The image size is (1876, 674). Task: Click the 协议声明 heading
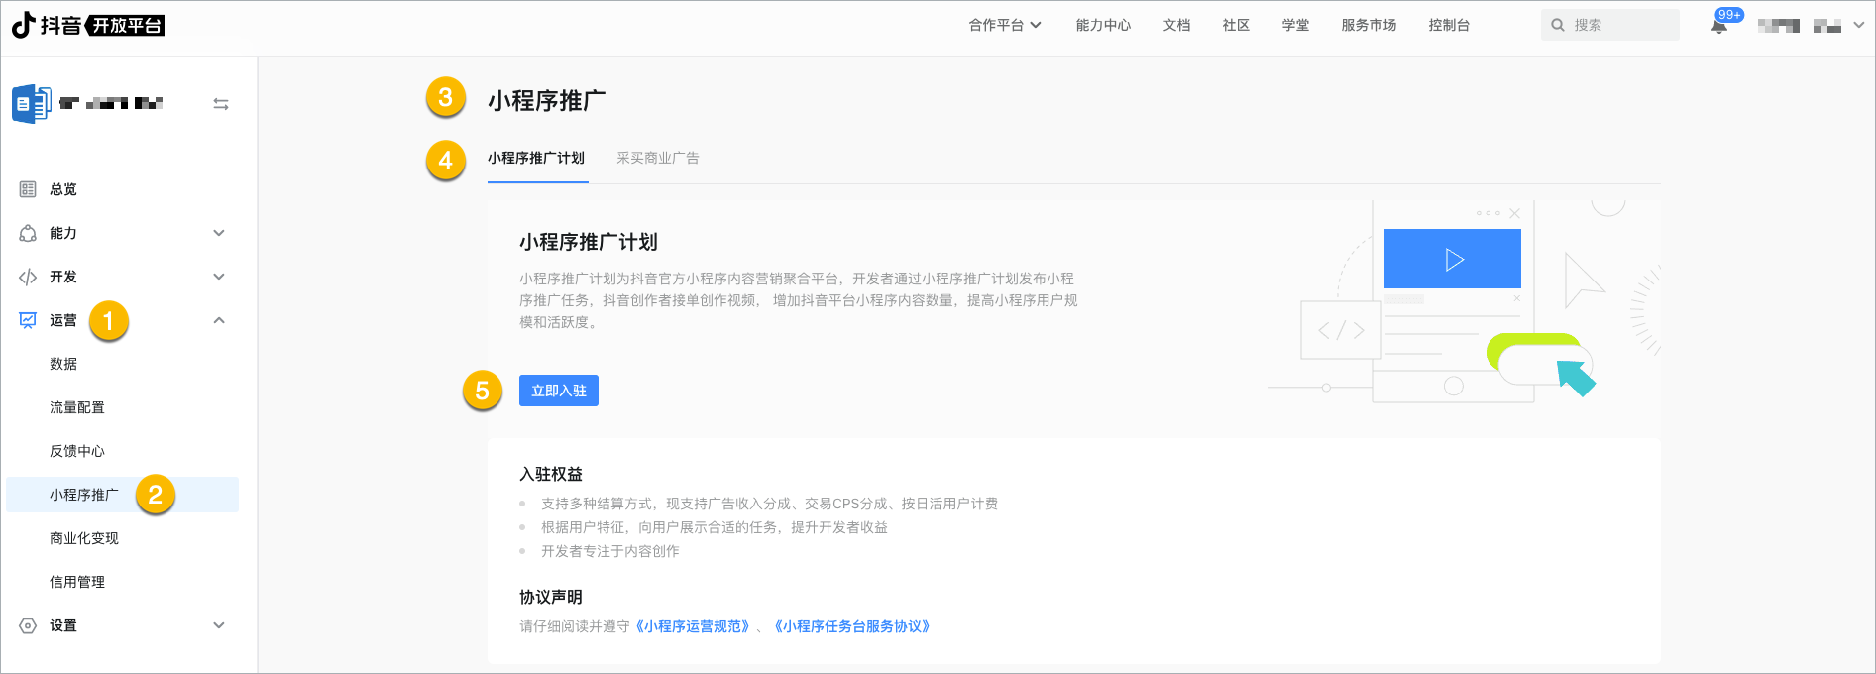coord(551,597)
